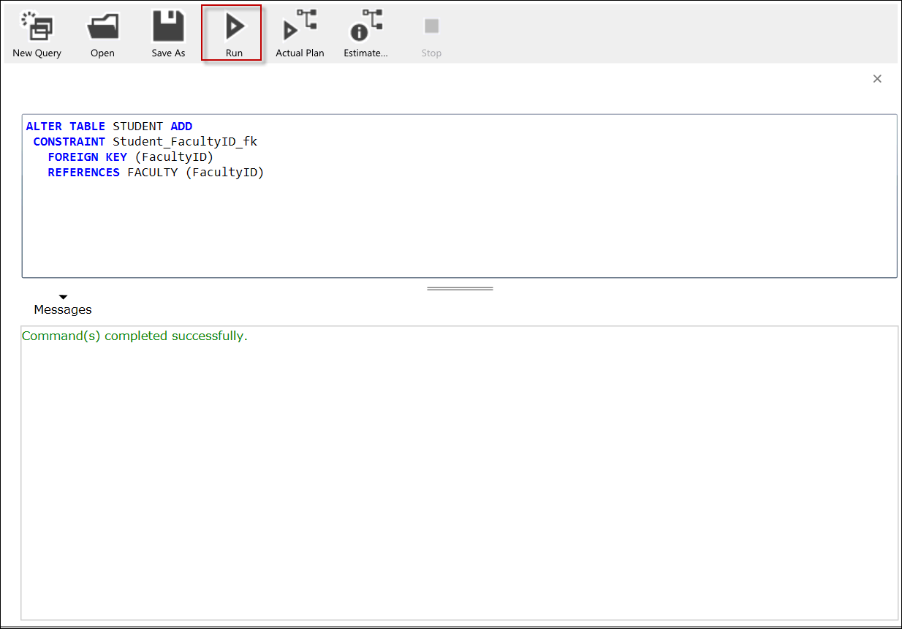Click the Save As floppy disk icon
This screenshot has width=902, height=629.
tap(168, 29)
